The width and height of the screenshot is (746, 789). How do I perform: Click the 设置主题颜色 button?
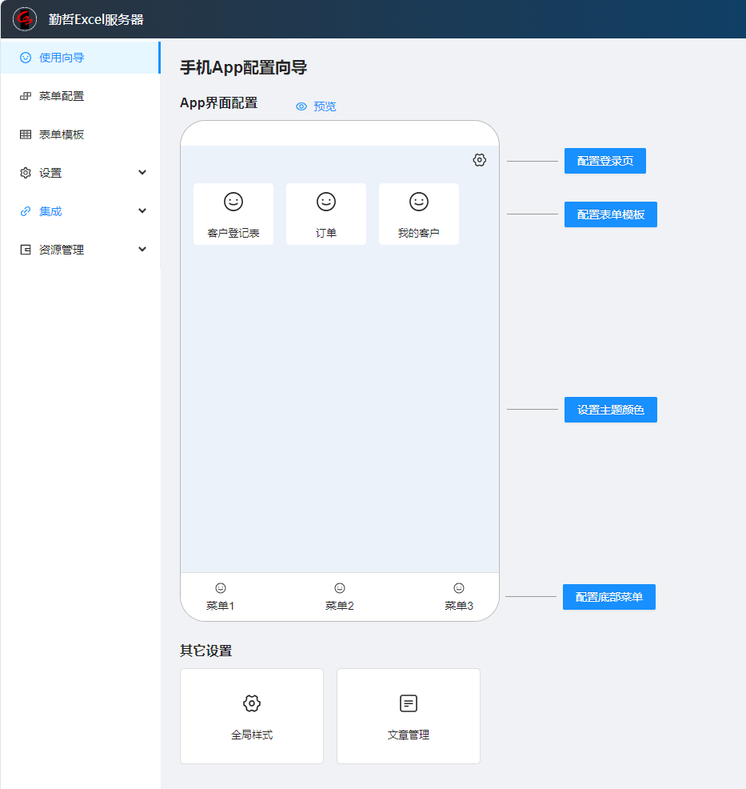pyautogui.click(x=610, y=410)
